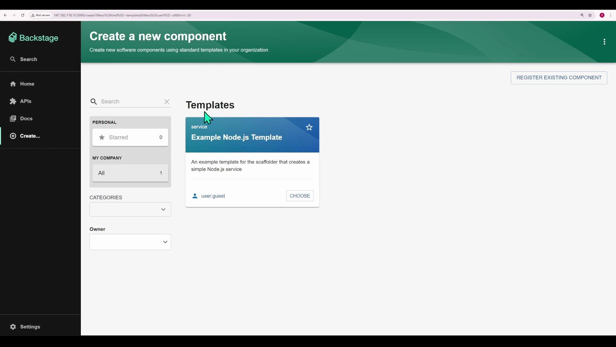Click the Create a new component title
This screenshot has width=616, height=347.
pyautogui.click(x=158, y=36)
